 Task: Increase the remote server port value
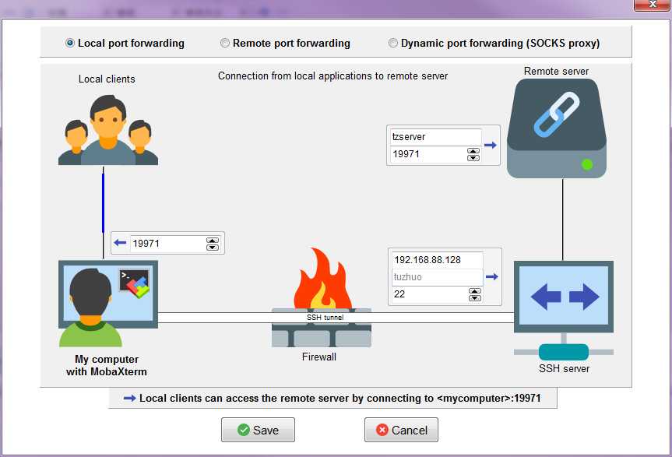pos(473,151)
